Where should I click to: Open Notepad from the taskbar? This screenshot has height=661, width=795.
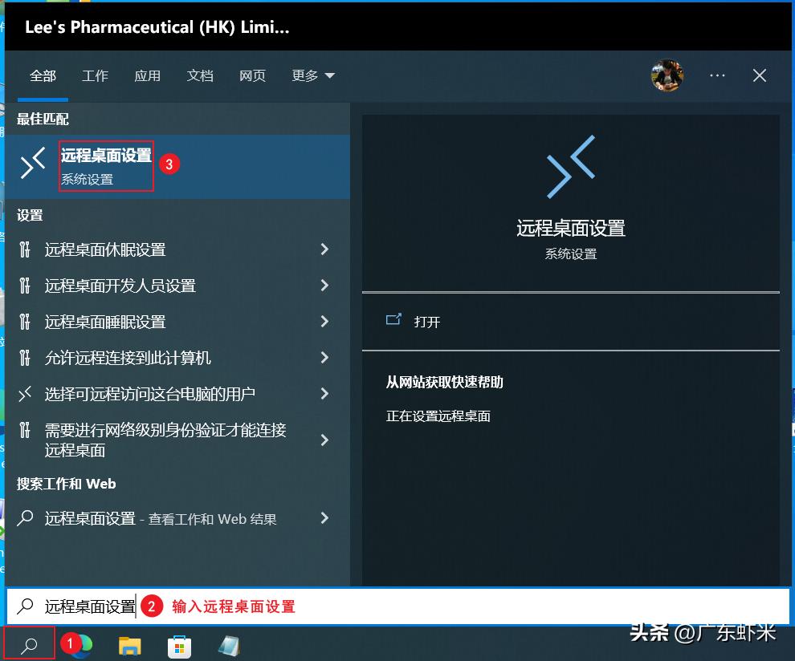pyautogui.click(x=228, y=644)
